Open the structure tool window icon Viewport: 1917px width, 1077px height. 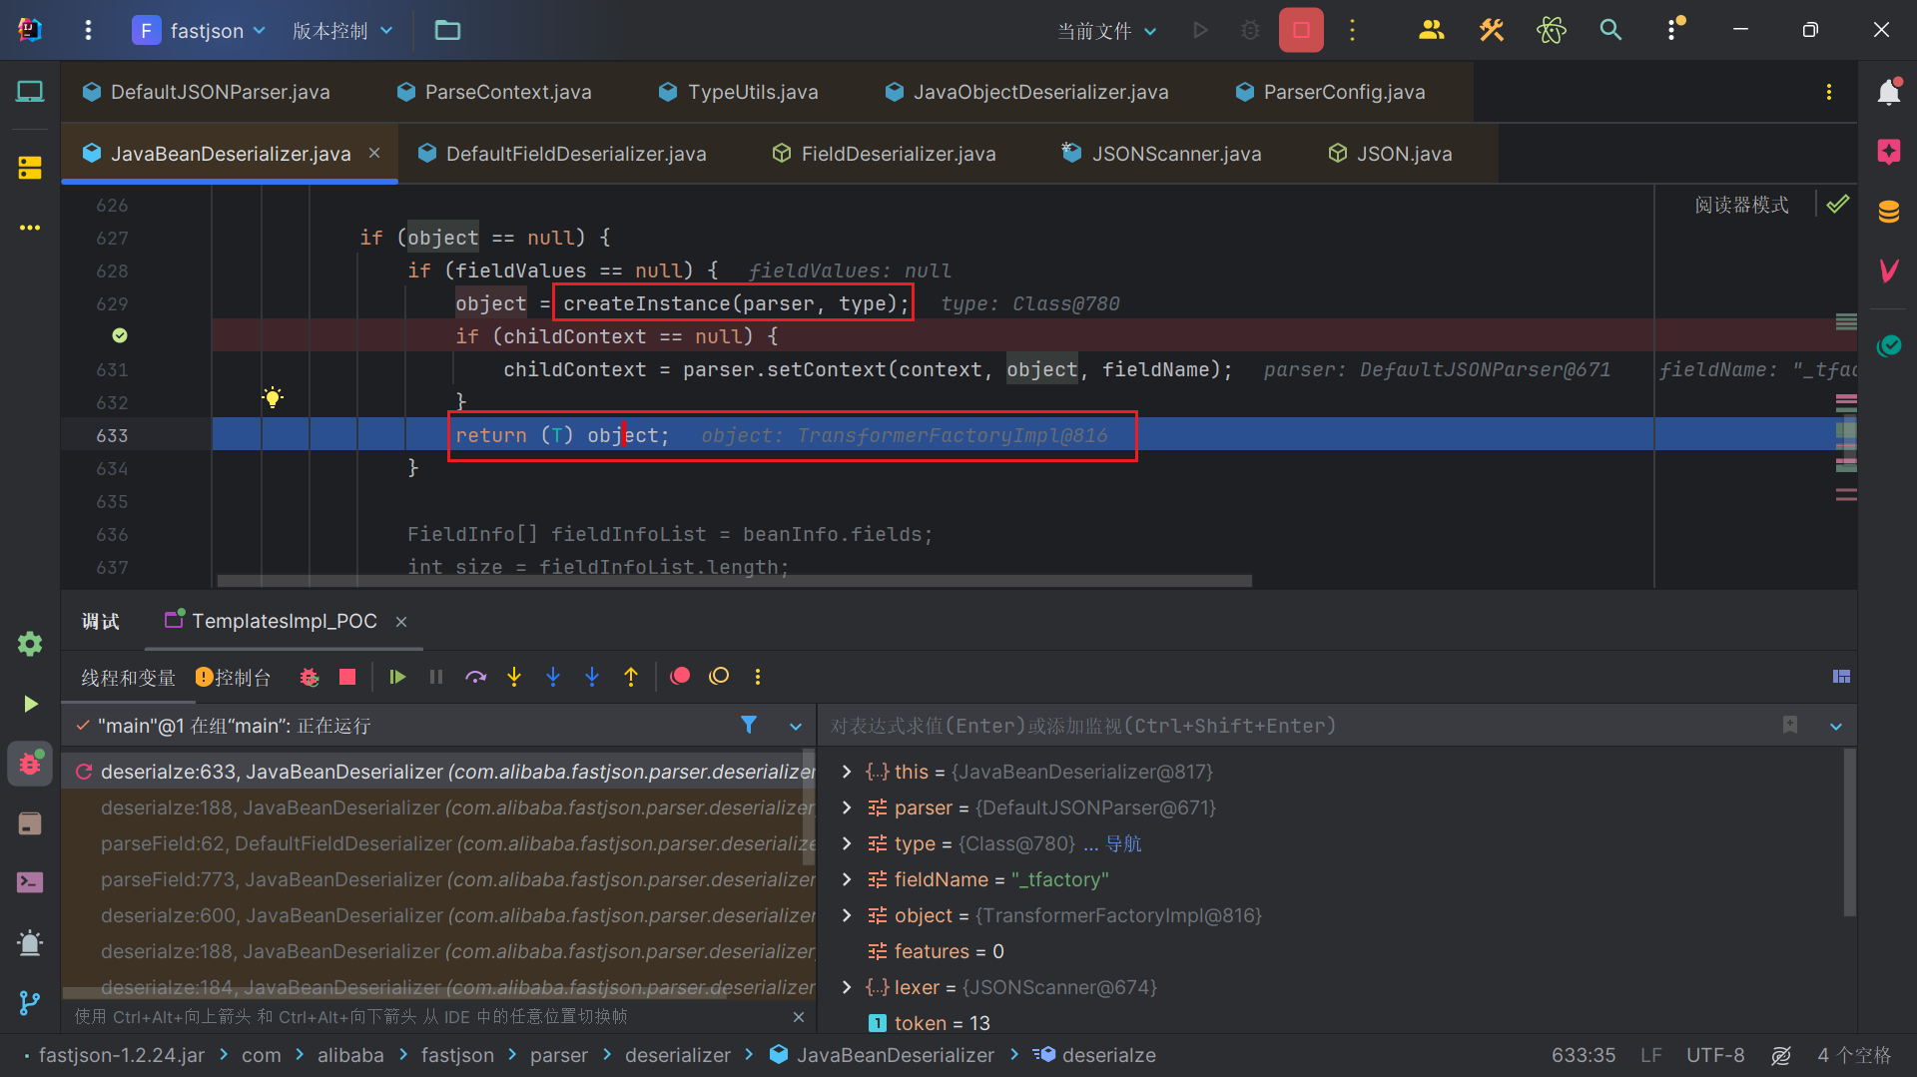click(x=30, y=168)
